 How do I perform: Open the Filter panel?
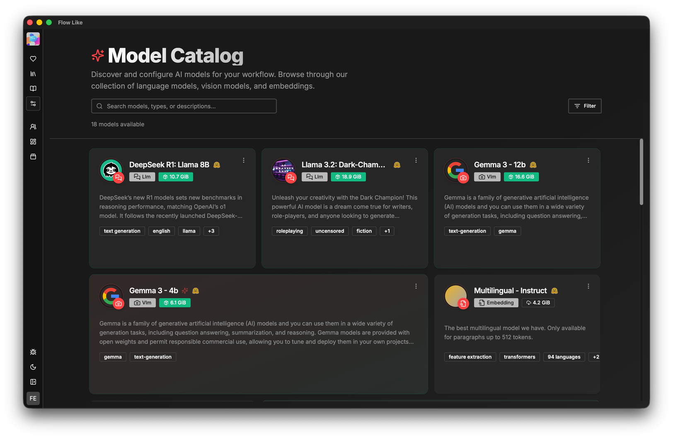tap(584, 106)
